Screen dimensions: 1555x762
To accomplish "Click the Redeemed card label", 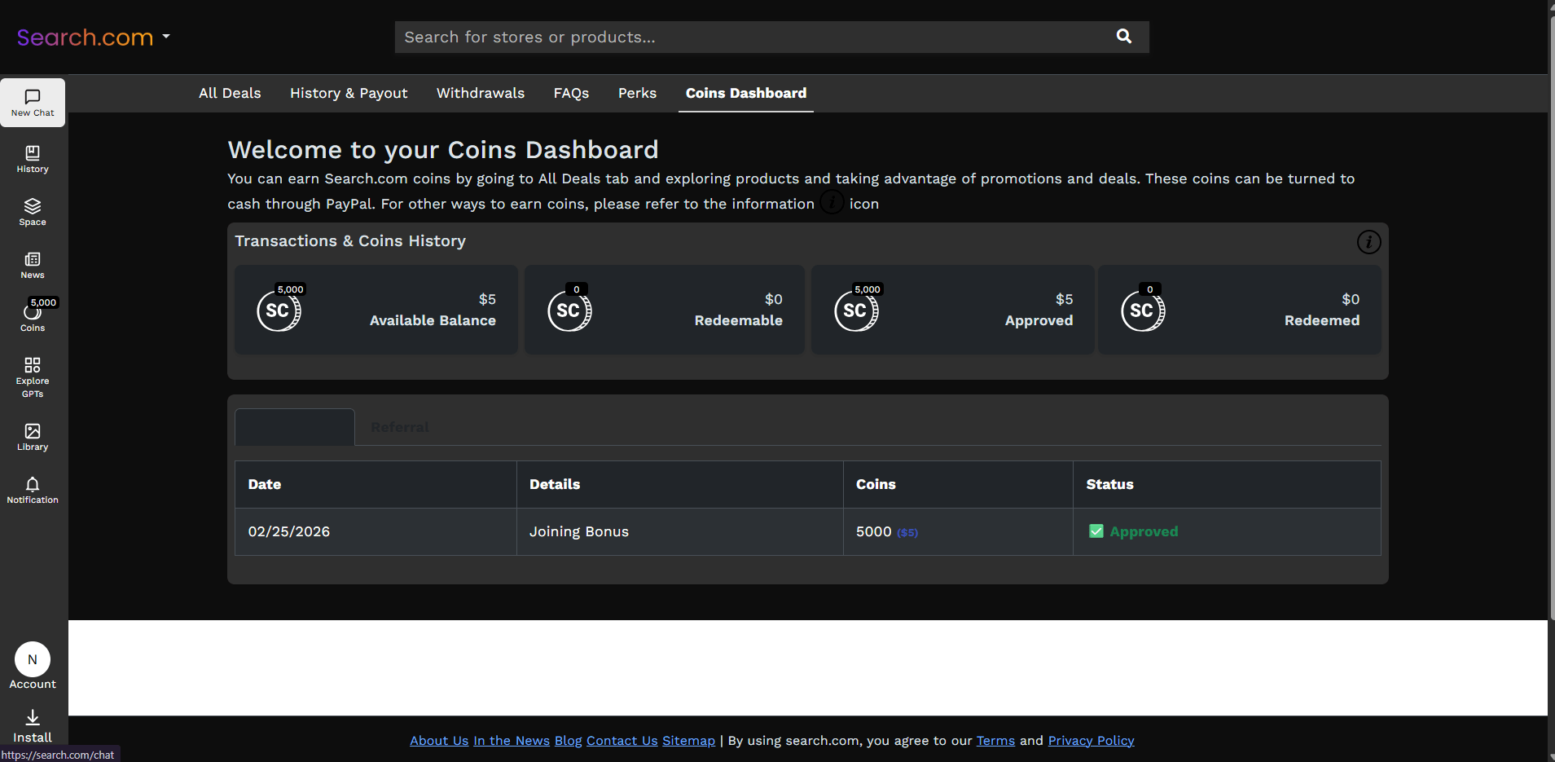I will [x=1322, y=320].
